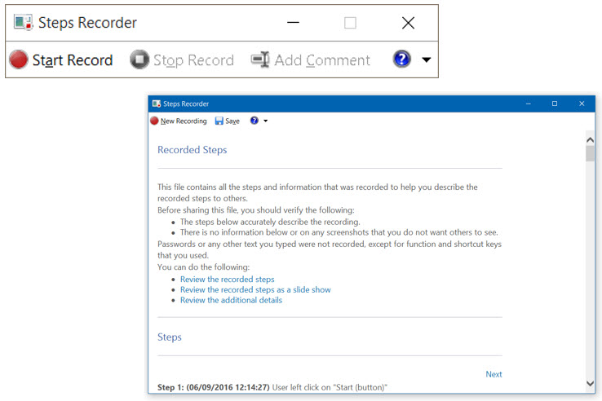Click Steps Recorder app icon in top title bar

coord(23,22)
